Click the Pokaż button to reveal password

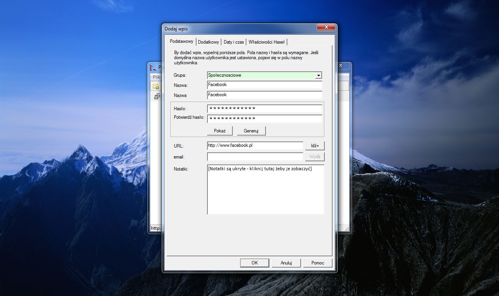pyautogui.click(x=220, y=131)
